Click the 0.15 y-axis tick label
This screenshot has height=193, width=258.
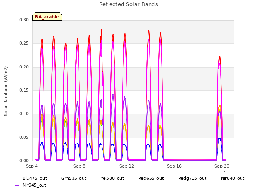[x=24, y=90]
